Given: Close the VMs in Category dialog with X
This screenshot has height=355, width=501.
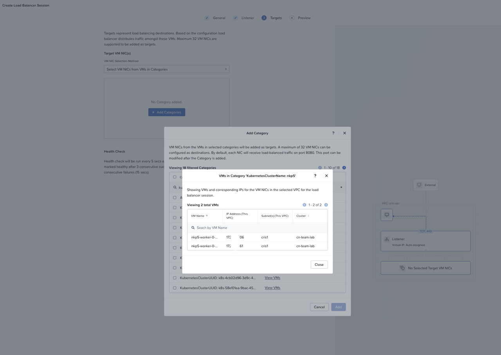Looking at the screenshot, I should click(326, 176).
